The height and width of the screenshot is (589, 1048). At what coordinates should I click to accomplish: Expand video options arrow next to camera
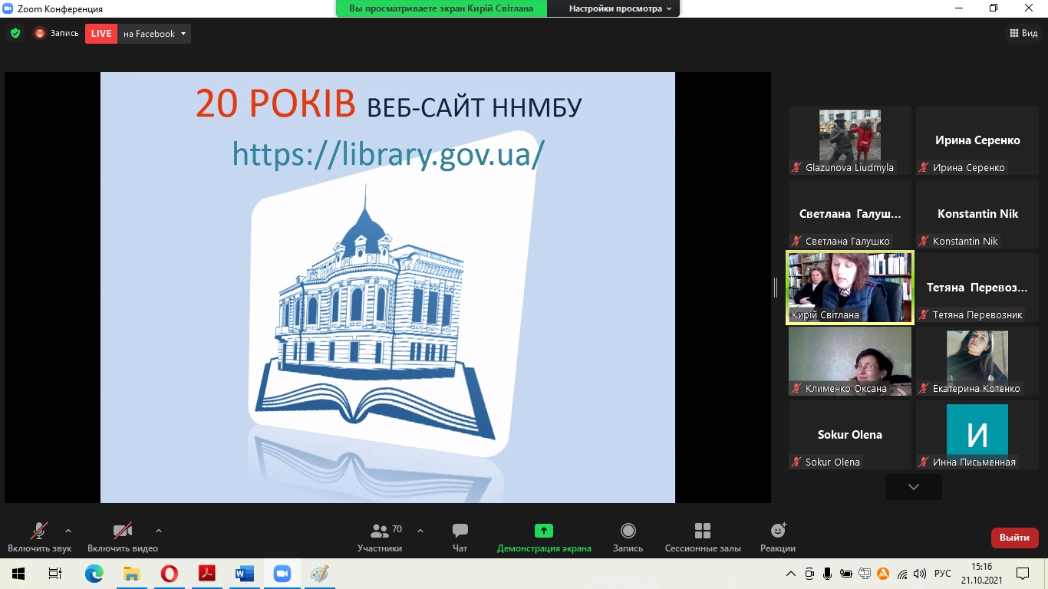(x=159, y=531)
